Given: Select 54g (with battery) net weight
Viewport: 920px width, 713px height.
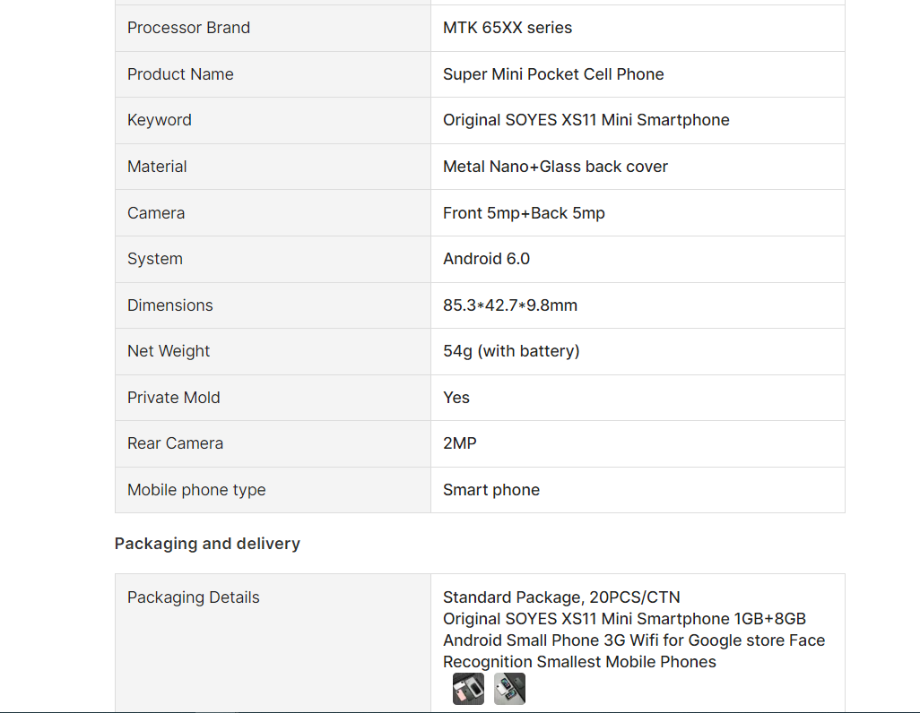Looking at the screenshot, I should click(511, 350).
